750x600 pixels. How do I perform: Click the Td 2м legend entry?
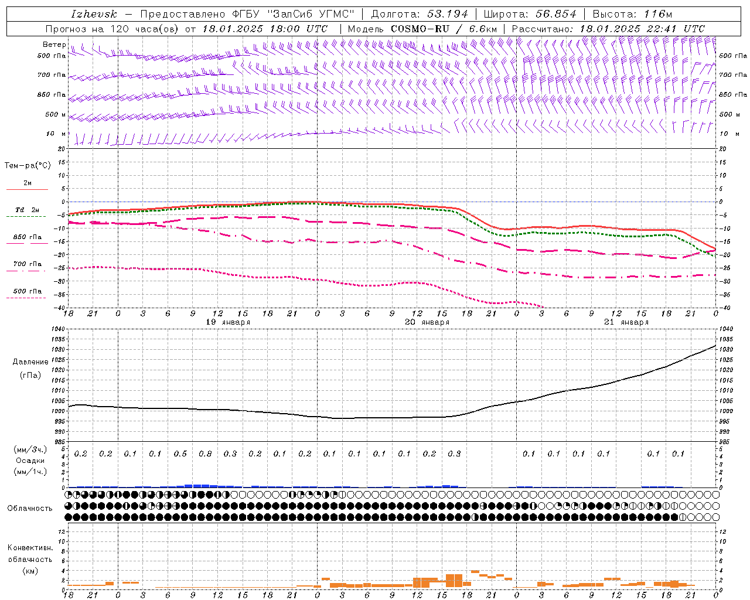(27, 210)
